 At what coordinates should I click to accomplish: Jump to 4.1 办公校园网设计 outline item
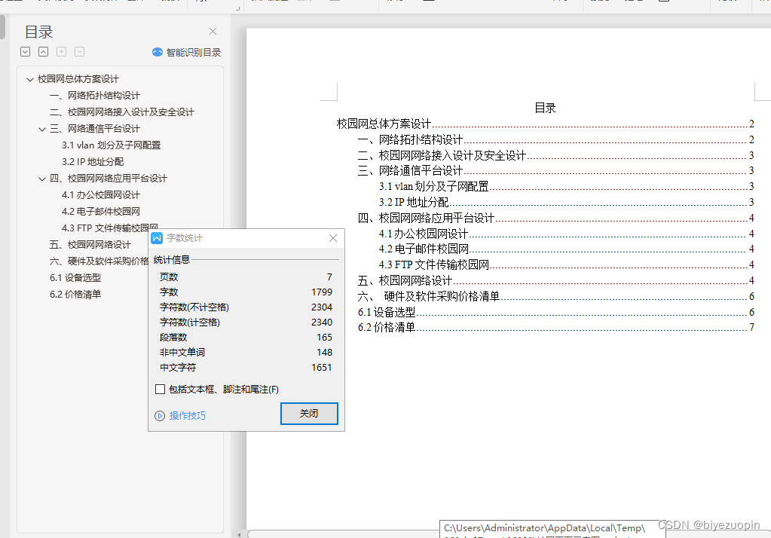pos(101,194)
